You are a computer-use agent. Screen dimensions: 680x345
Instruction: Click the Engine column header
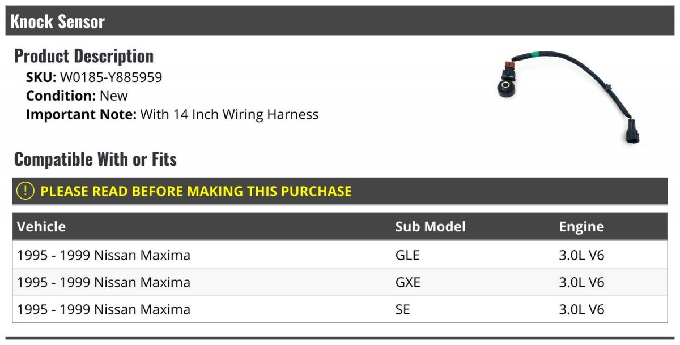point(581,227)
